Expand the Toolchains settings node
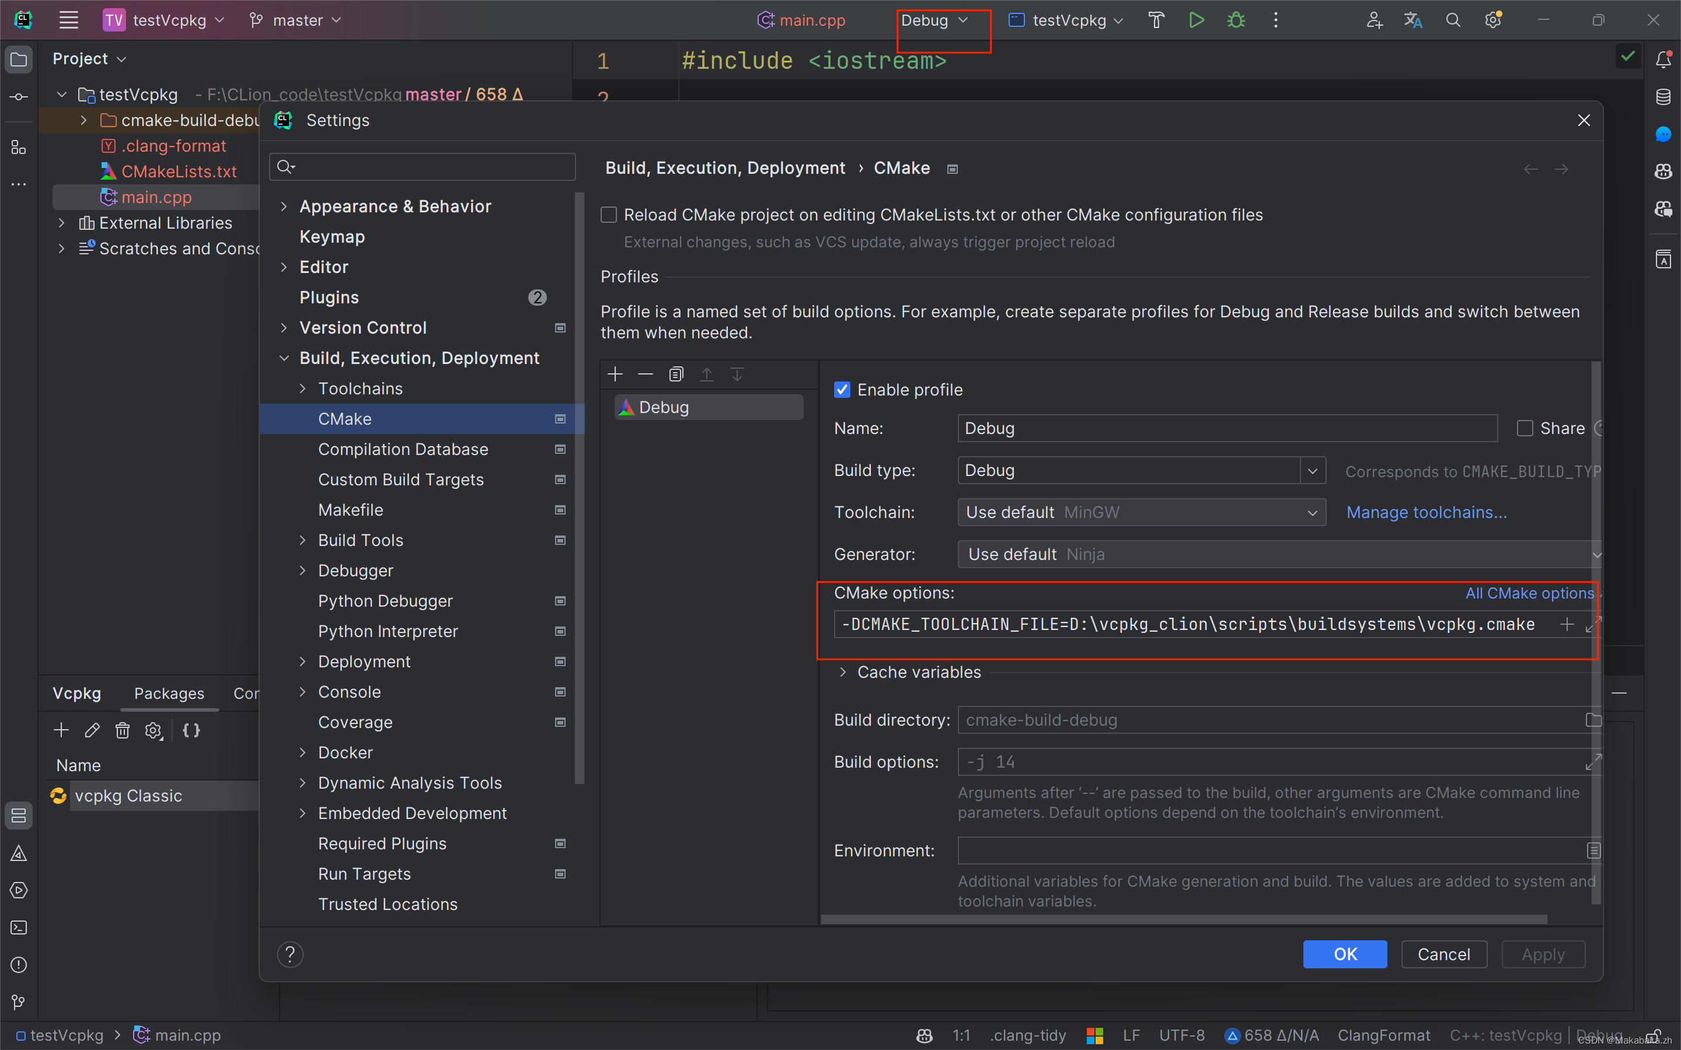The image size is (1681, 1050). (303, 389)
